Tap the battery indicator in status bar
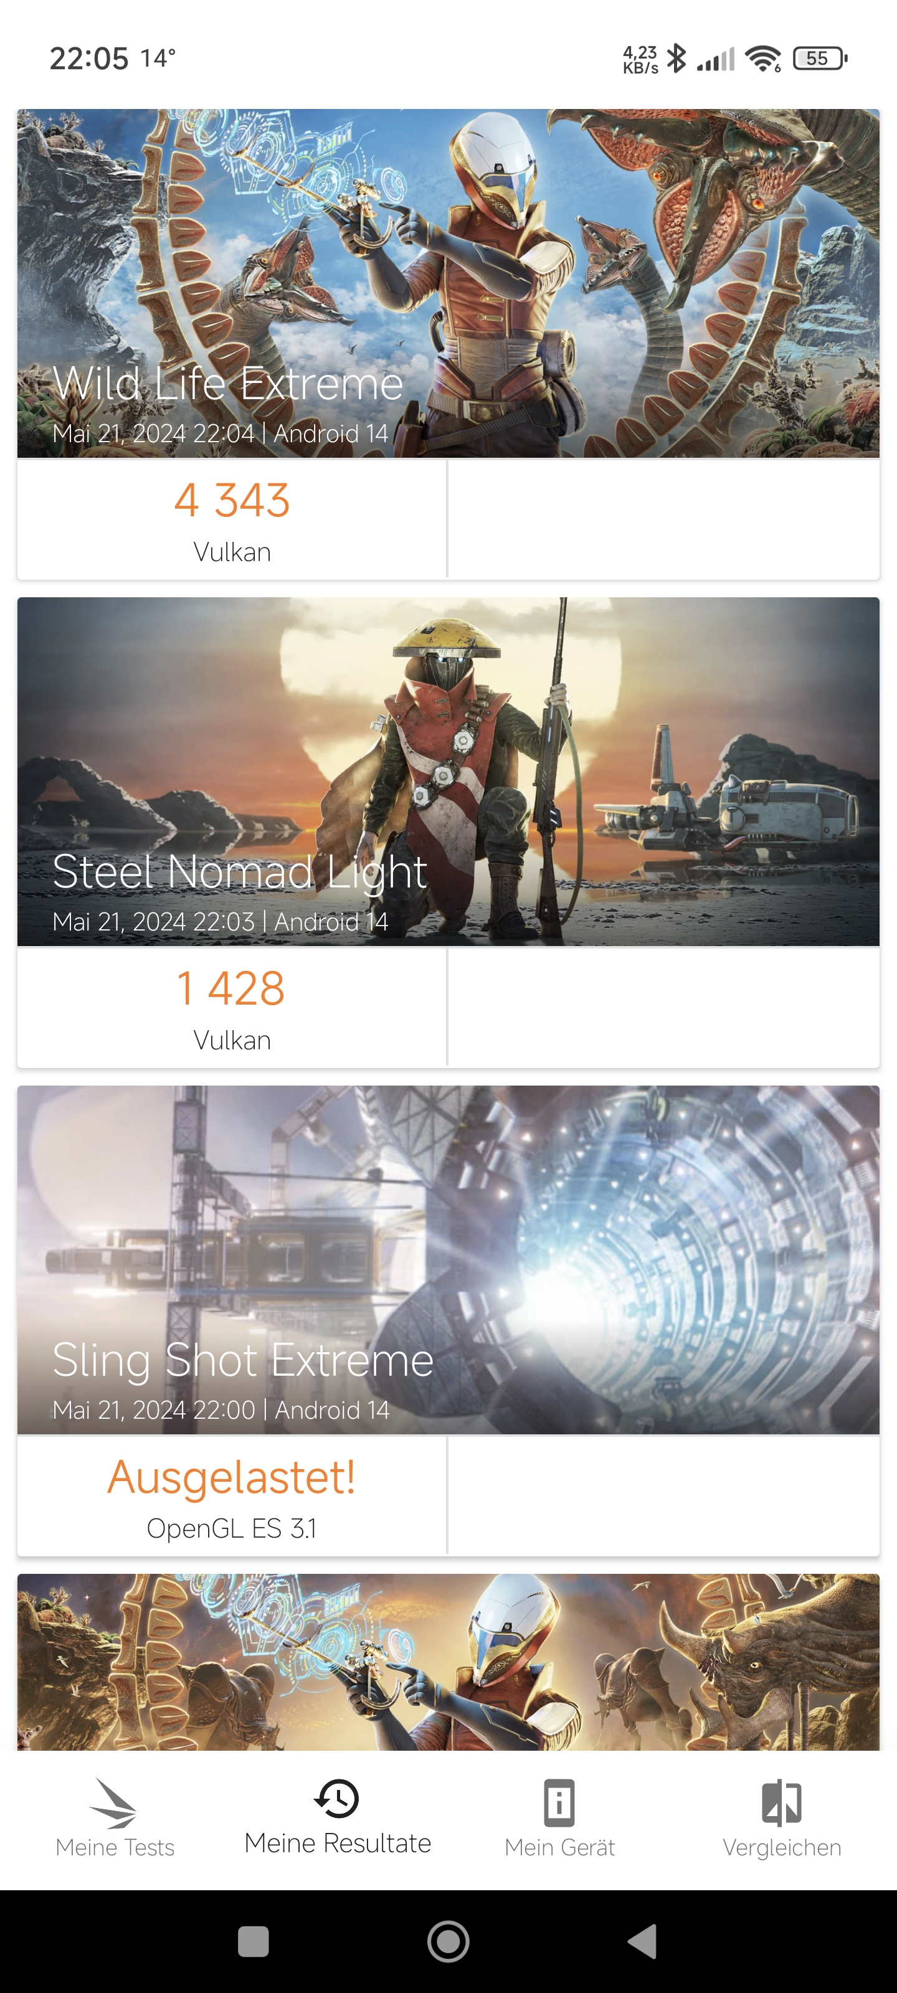897x1993 pixels. pos(820,58)
